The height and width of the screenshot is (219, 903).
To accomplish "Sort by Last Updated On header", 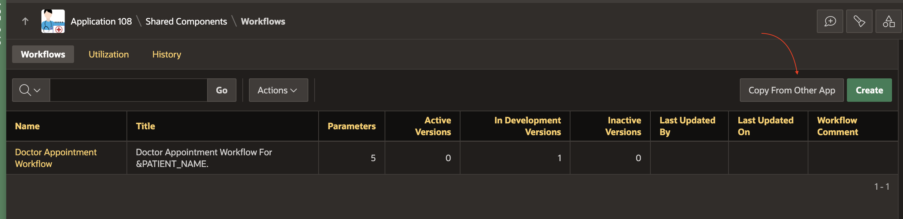I will pyautogui.click(x=766, y=126).
